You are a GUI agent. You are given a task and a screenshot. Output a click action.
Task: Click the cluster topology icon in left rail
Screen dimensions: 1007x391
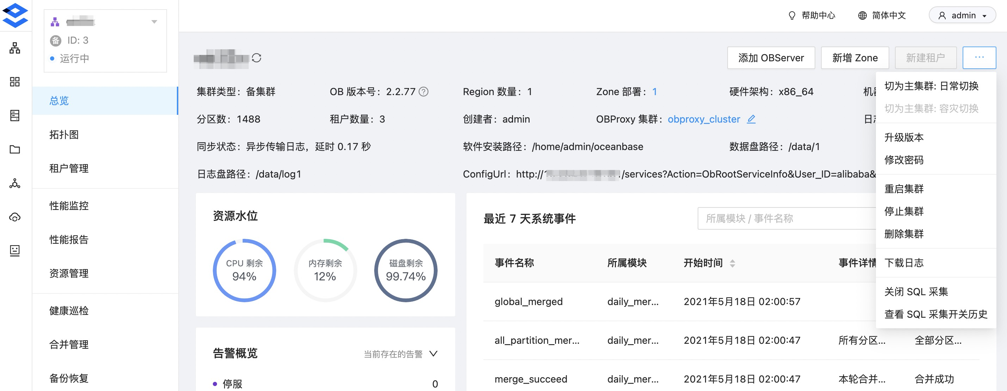point(15,48)
